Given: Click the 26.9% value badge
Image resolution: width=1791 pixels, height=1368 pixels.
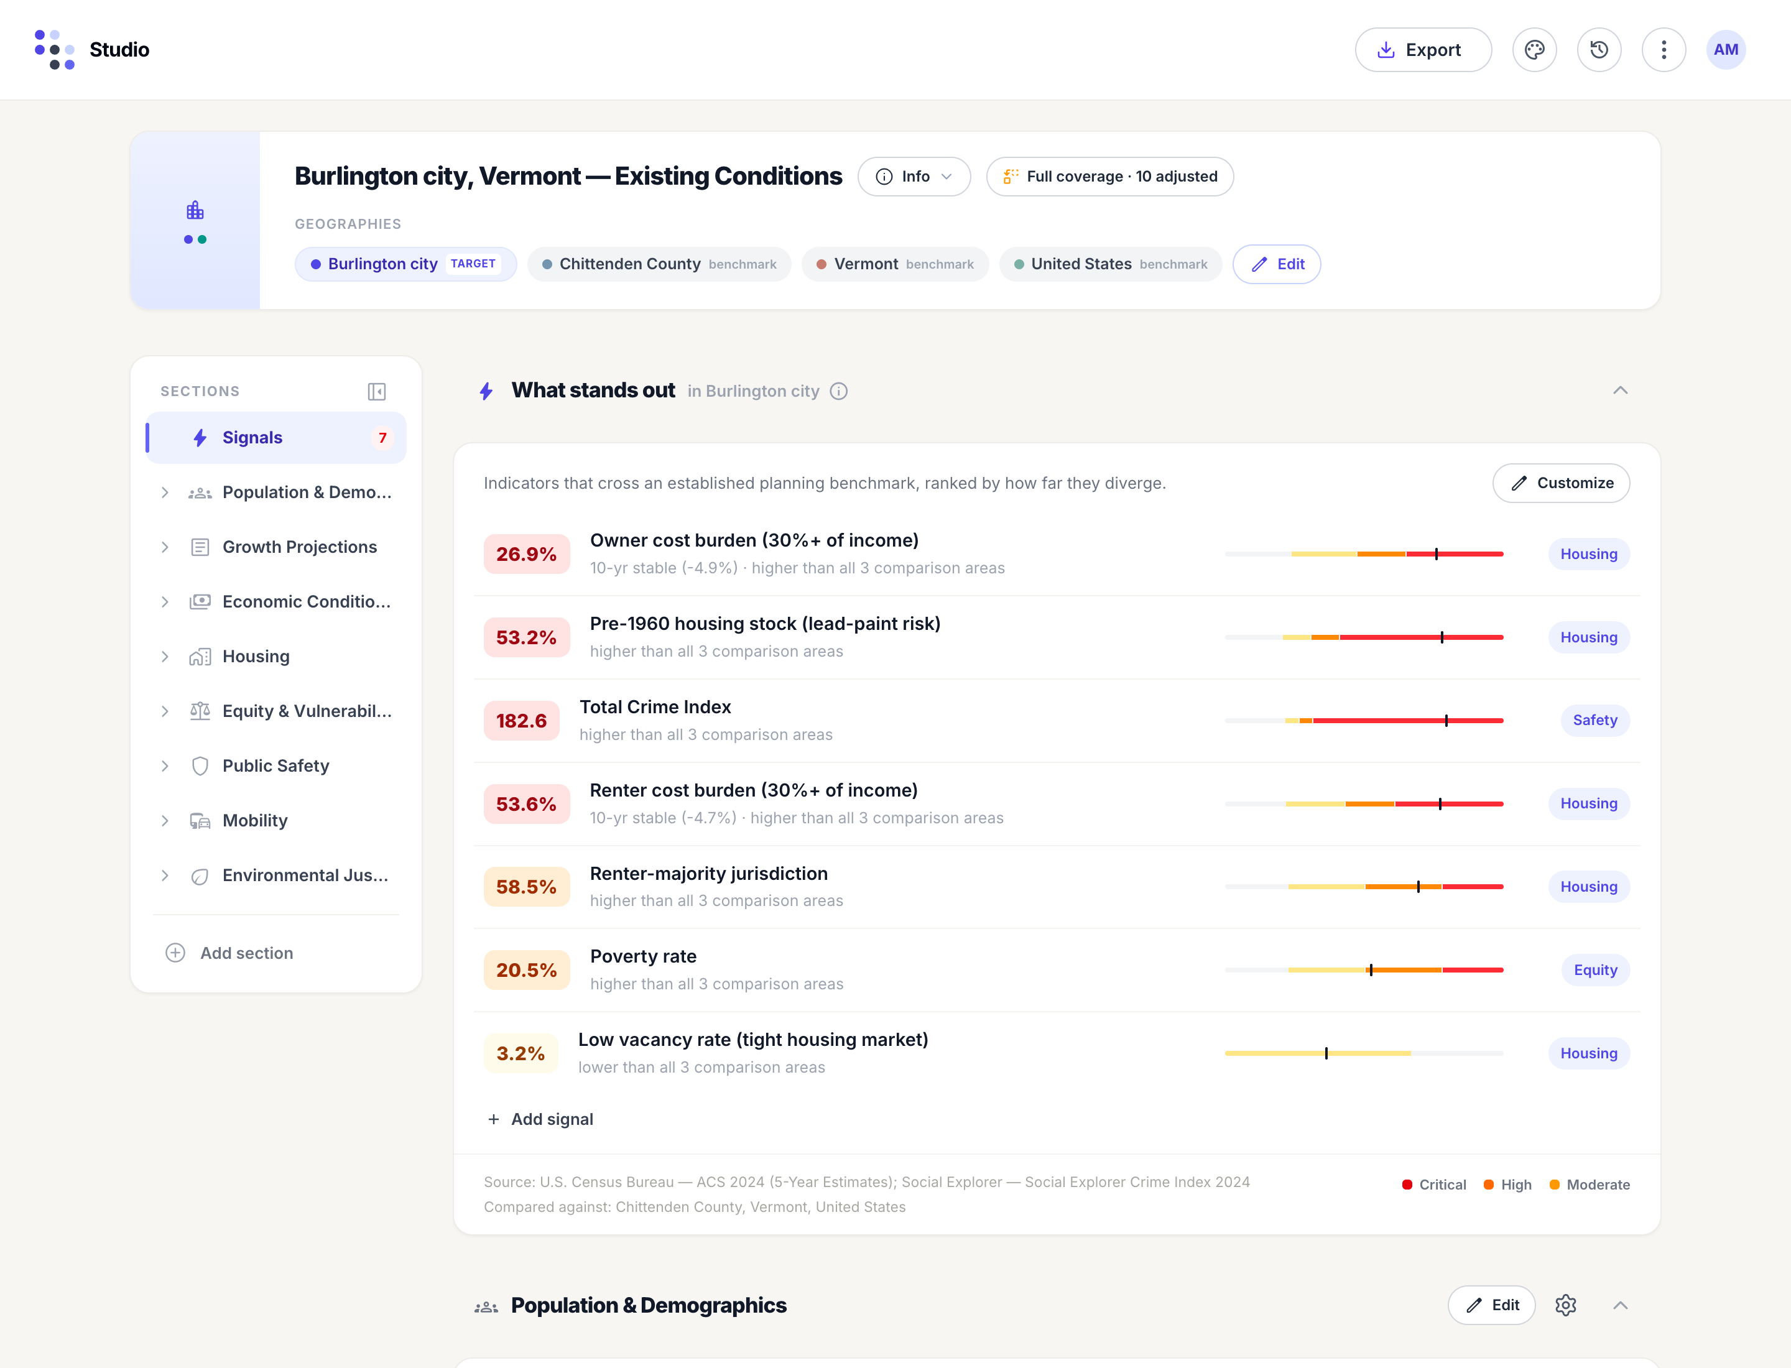Looking at the screenshot, I should coord(526,555).
